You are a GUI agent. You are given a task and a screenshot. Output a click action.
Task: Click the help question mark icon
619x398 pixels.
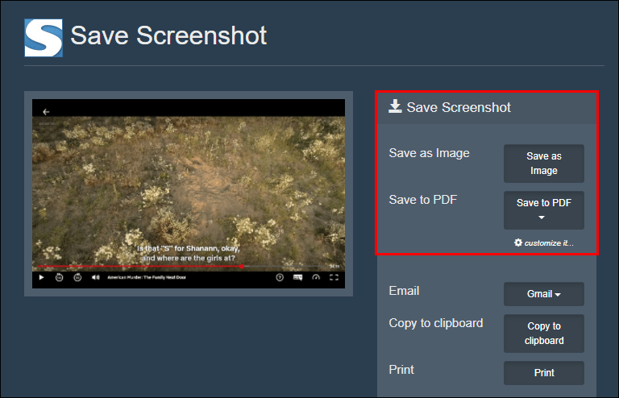[280, 277]
